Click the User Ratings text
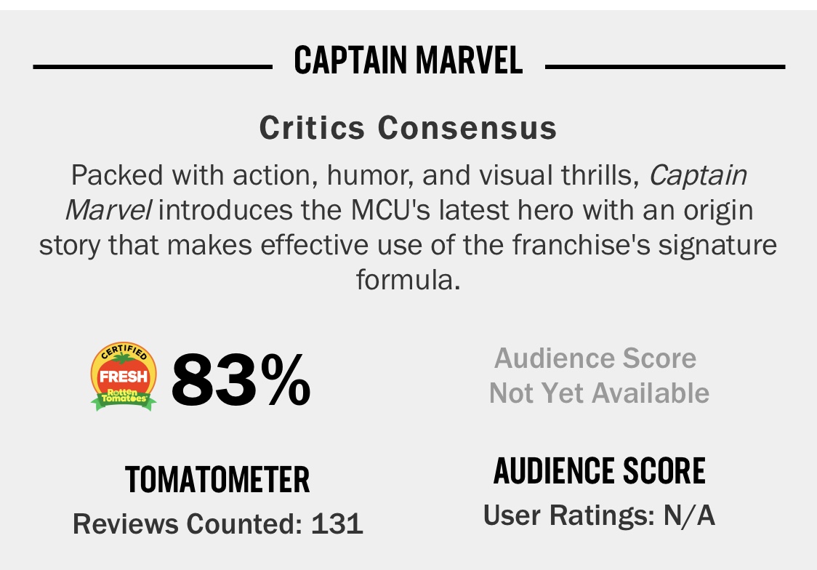 click(569, 515)
